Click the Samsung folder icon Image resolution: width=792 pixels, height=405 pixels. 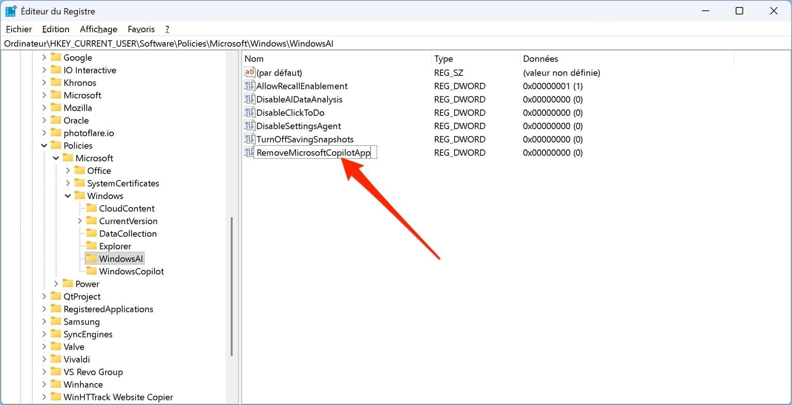[56, 321]
